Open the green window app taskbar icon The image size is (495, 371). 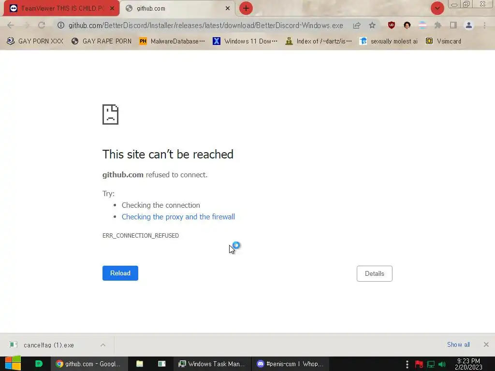(x=161, y=364)
